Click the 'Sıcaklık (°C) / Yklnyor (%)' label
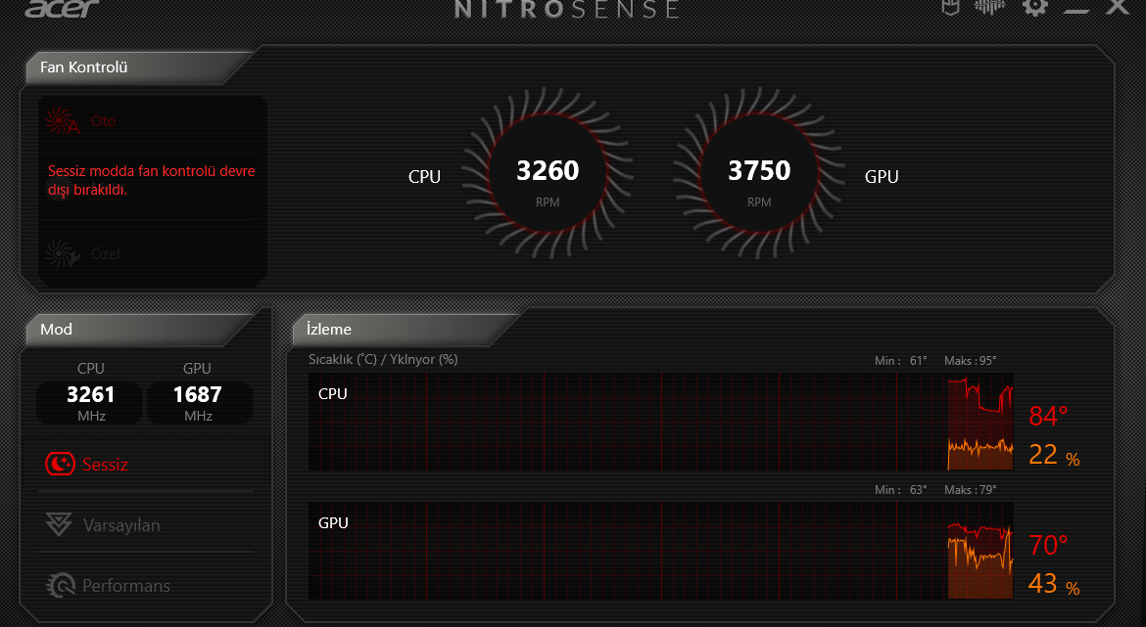This screenshot has height=627, width=1146. pos(383,360)
